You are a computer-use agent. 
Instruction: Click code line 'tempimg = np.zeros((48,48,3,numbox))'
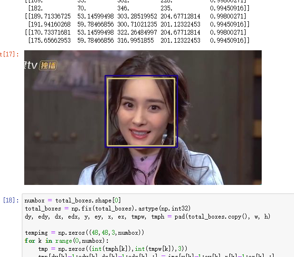point(85,233)
